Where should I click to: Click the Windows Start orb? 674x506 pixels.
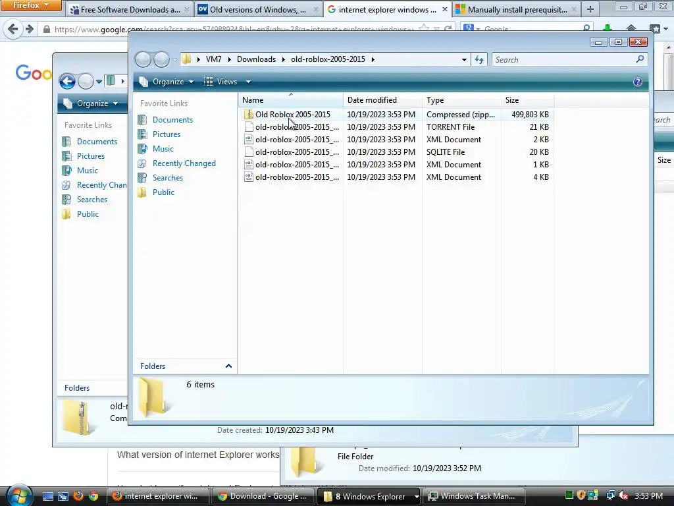point(18,495)
